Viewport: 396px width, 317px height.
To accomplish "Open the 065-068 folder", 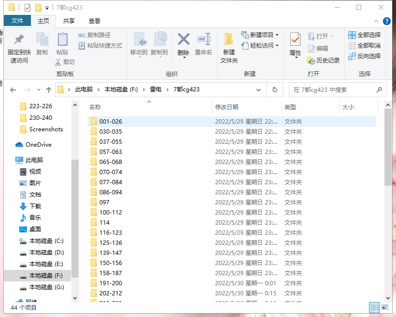I will click(x=110, y=162).
